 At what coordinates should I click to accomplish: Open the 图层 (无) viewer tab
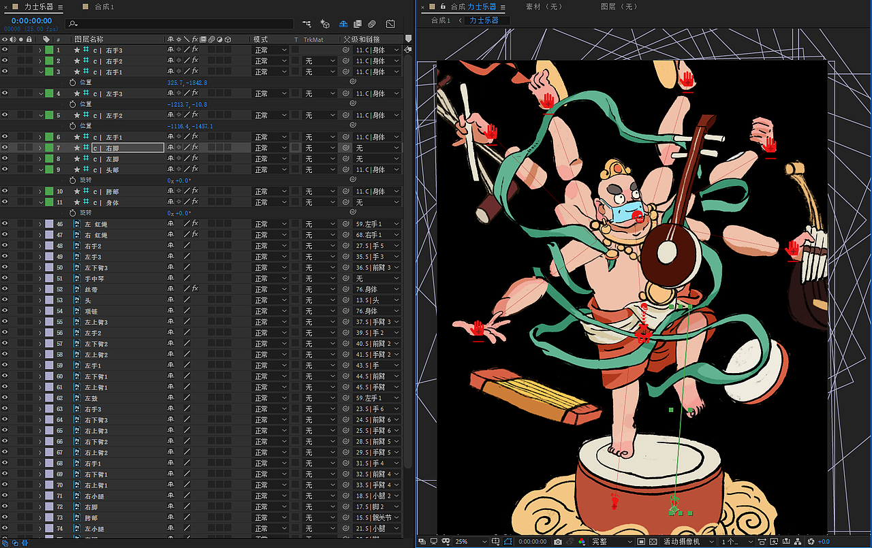pyautogui.click(x=619, y=7)
